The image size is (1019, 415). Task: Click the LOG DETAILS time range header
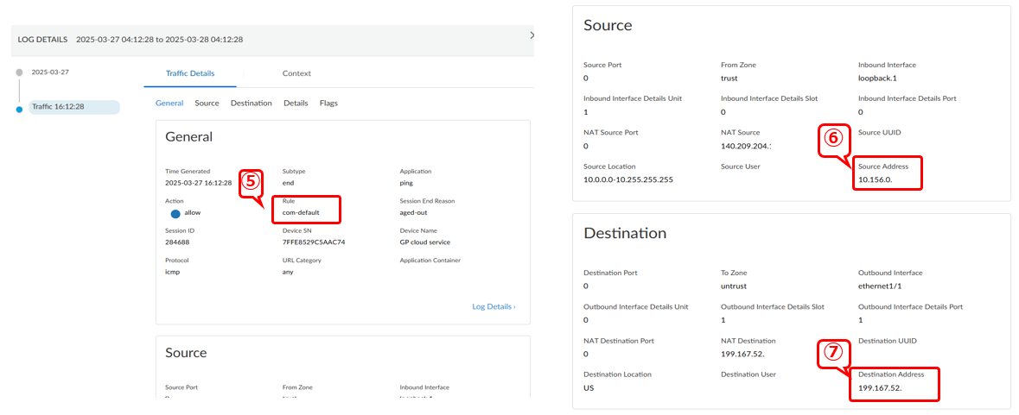(x=131, y=40)
